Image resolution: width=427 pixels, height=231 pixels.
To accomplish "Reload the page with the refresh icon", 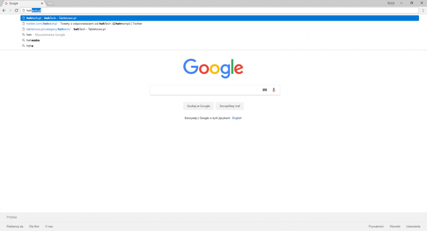I will 17,11.
